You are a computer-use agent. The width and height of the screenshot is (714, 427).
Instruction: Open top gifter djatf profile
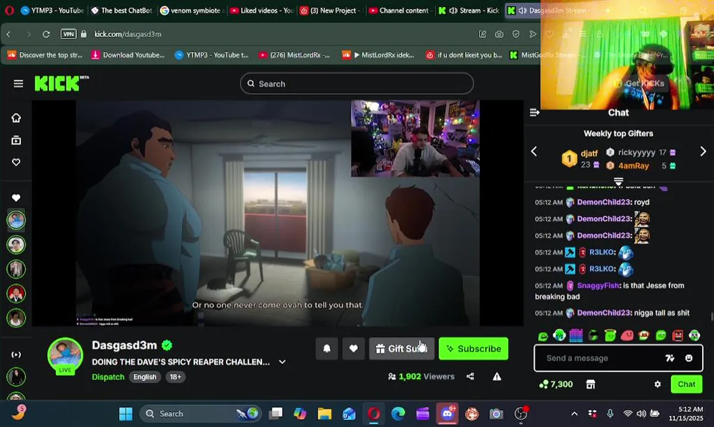click(589, 154)
